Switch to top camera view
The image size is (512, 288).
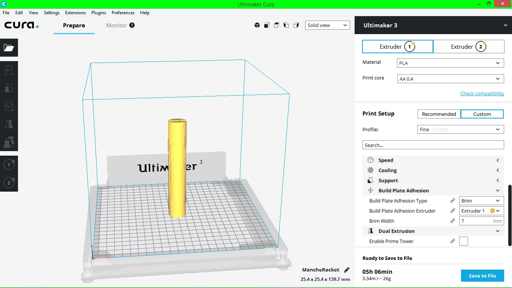277,25
